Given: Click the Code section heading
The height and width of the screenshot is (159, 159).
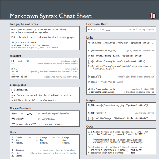Looking at the screenshot, I should pos(90,126).
